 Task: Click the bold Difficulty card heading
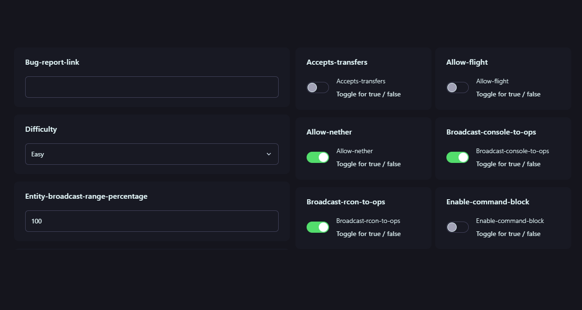click(41, 129)
